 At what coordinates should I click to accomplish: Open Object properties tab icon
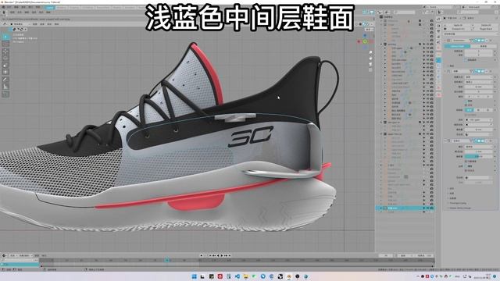point(439,54)
